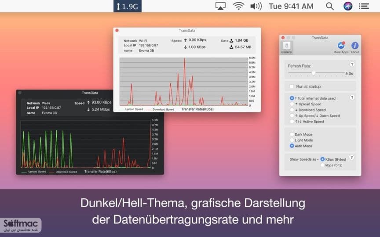380x237 pixels.
Task: Click the 5.0s refresh rate value
Action: pyautogui.click(x=349, y=74)
